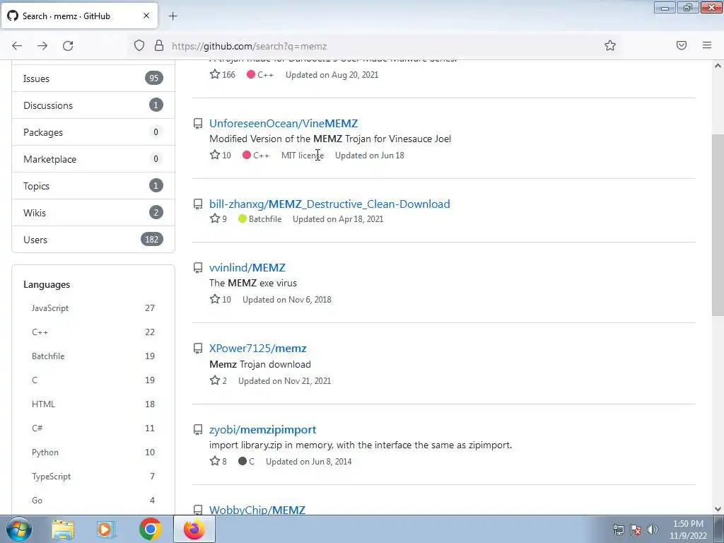Open the Windows Start menu

(19, 529)
